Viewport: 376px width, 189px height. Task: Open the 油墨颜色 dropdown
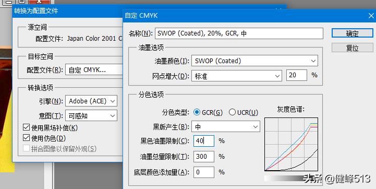[254, 61]
